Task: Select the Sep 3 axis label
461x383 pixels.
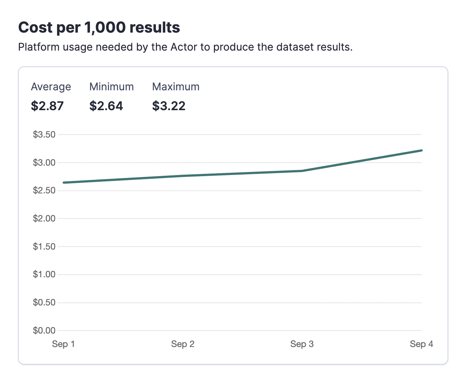Action: (302, 344)
